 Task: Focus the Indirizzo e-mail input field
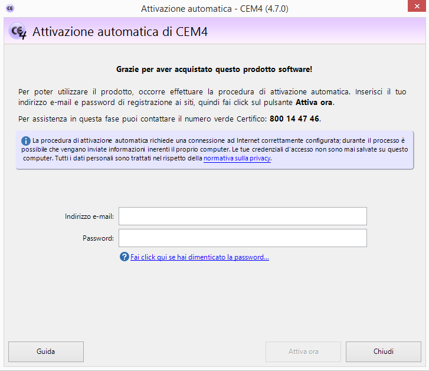coord(243,216)
